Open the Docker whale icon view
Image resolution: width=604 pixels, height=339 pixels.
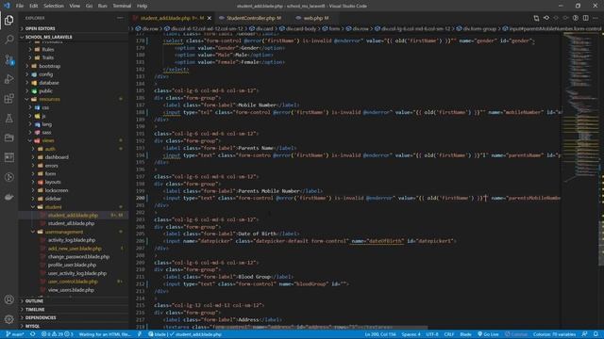[8, 197]
